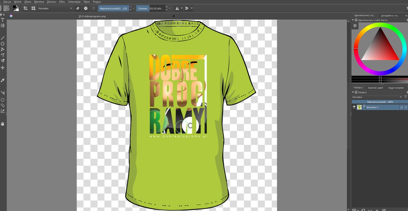Pick the Color Picker eyedropper tool

[x=3, y=80]
